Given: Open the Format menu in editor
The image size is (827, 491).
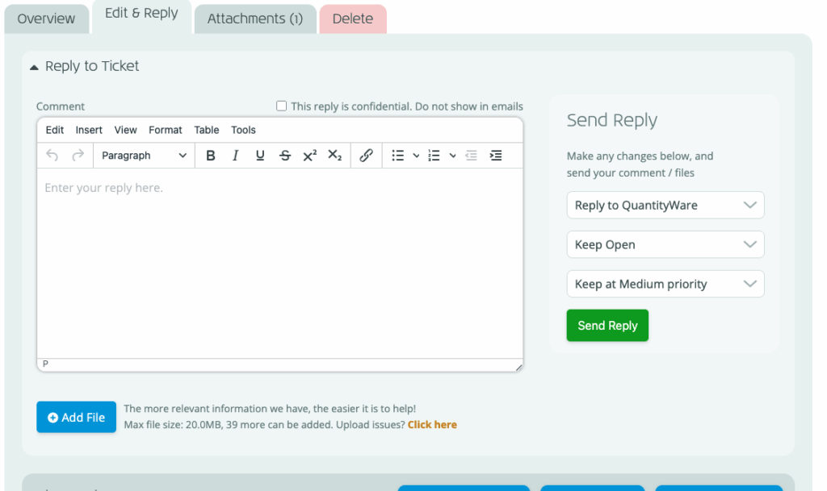Looking at the screenshot, I should 166,130.
